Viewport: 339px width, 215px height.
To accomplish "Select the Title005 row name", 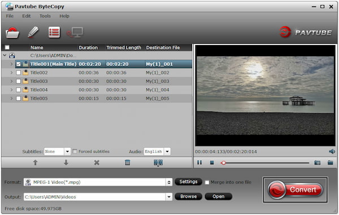I will 39,98.
